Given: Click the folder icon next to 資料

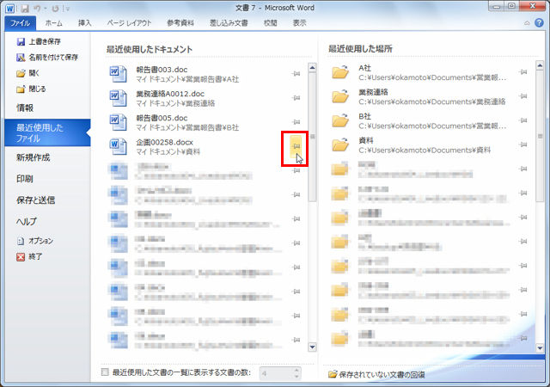Looking at the screenshot, I should 340,145.
